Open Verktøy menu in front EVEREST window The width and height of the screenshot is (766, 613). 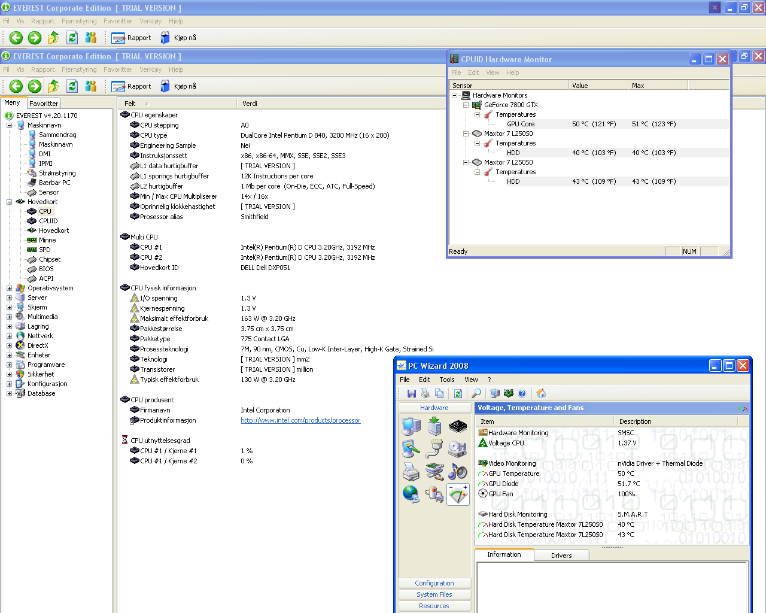point(151,69)
